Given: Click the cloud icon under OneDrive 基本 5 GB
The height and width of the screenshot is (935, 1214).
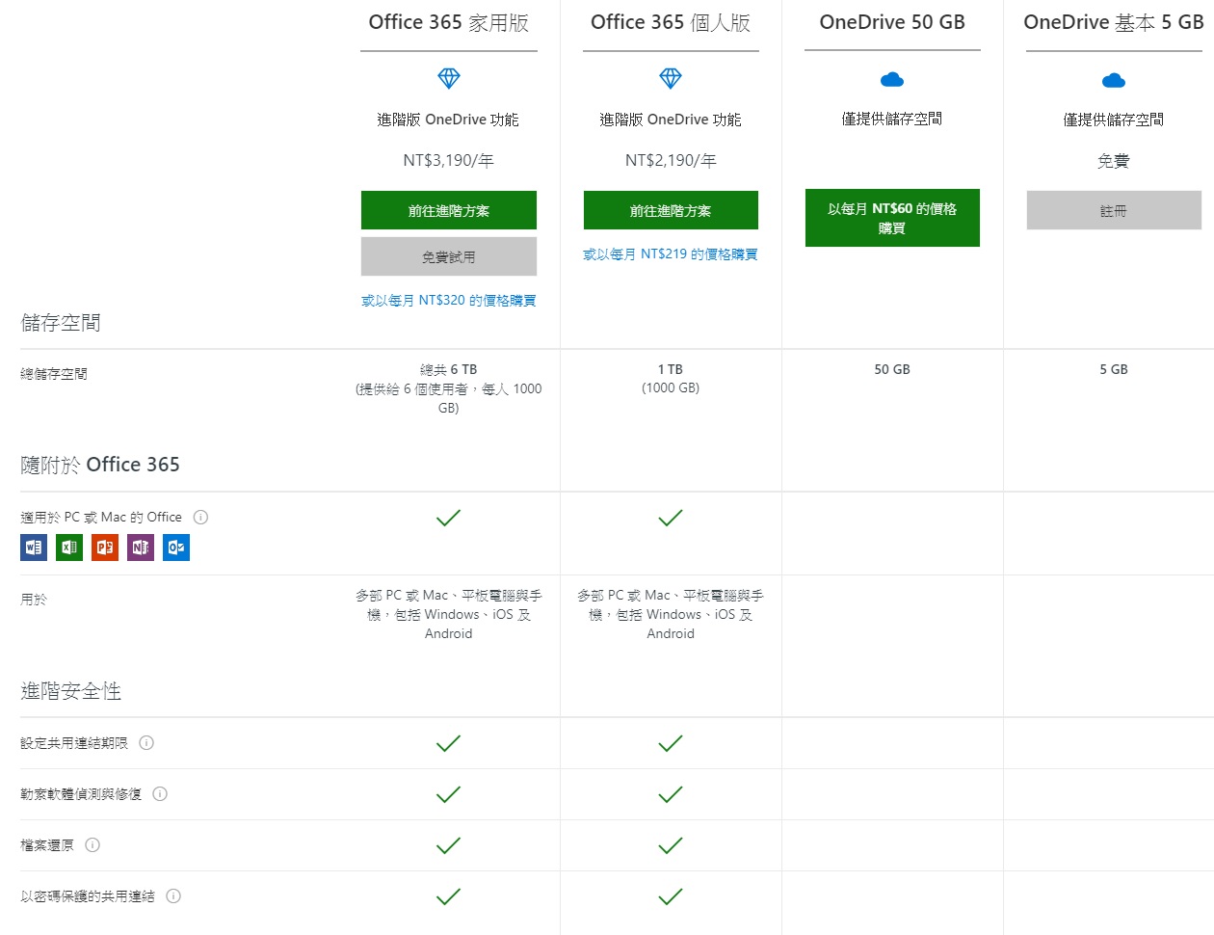Looking at the screenshot, I should coord(1113,78).
